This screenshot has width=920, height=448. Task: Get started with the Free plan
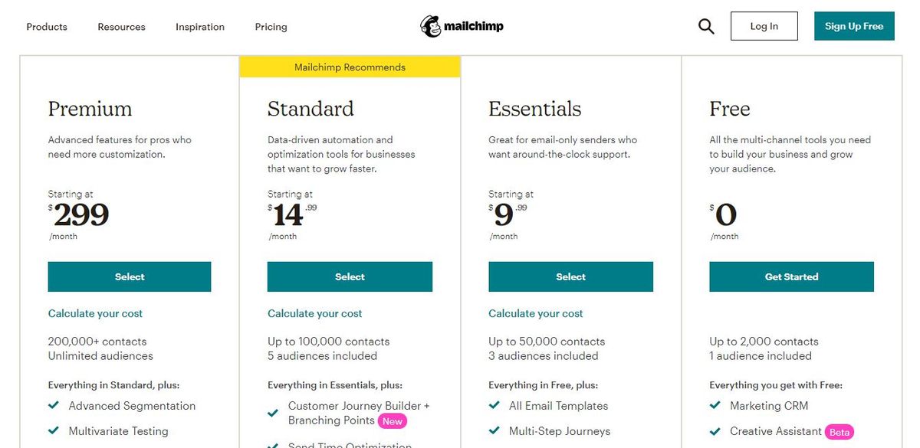791,276
